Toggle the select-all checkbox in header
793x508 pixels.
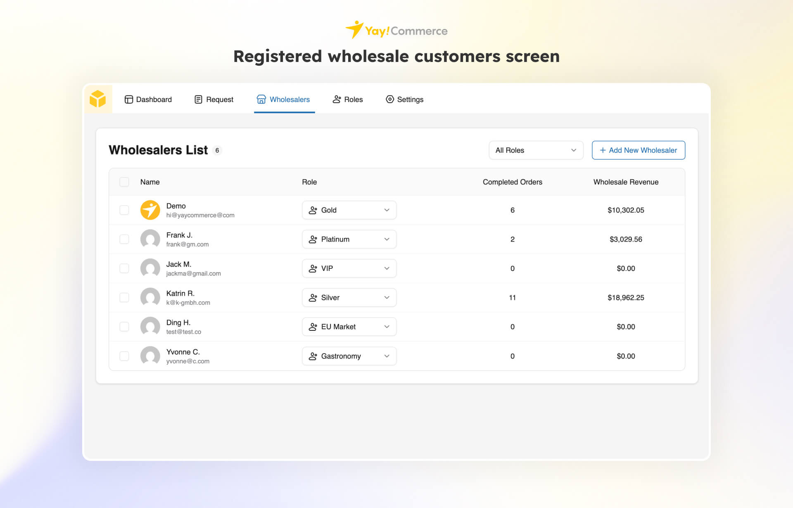tap(124, 182)
